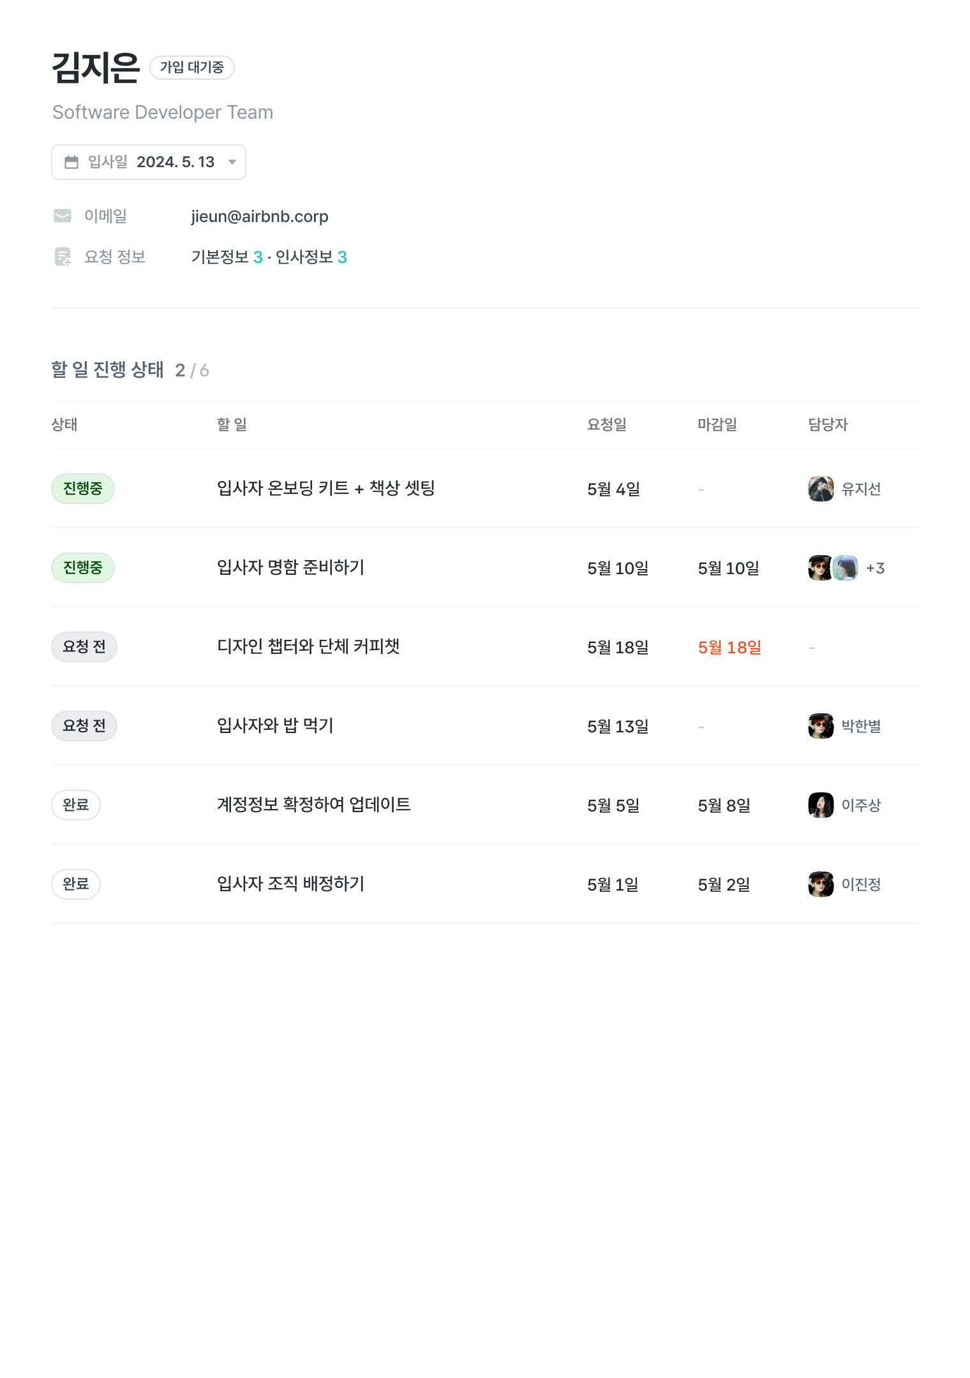This screenshot has height=1378, width=970.
Task: Click the +3 additional assignees indicator
Action: click(875, 568)
